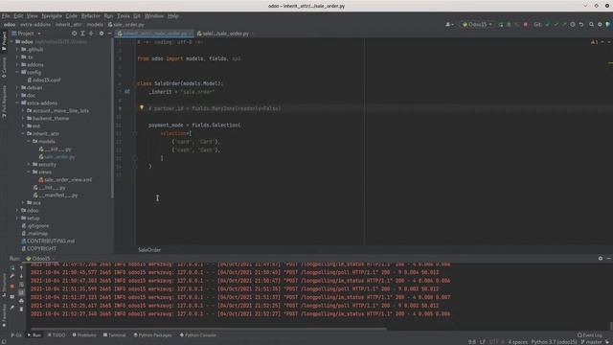Collapse the extra-addons folder
The image size is (613, 345).
click(17, 103)
